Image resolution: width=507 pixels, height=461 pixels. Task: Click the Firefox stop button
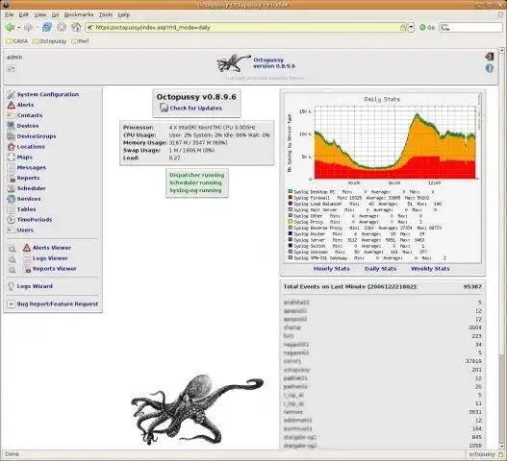tap(62, 27)
